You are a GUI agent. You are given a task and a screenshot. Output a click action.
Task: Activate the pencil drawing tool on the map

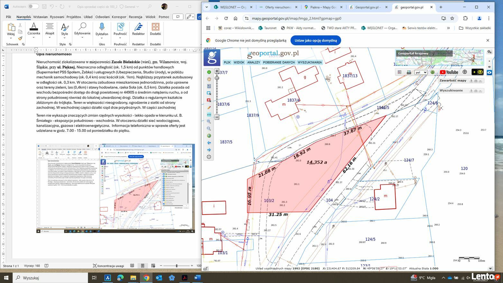click(x=209, y=107)
